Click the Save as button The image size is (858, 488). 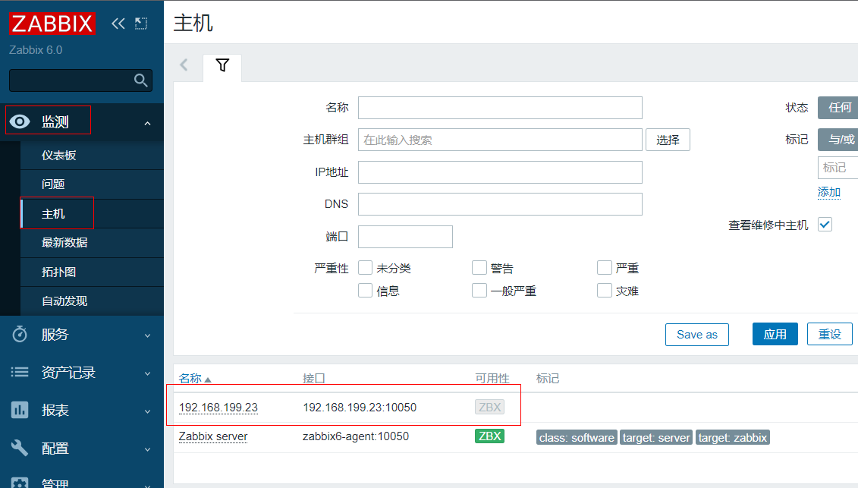coord(696,334)
